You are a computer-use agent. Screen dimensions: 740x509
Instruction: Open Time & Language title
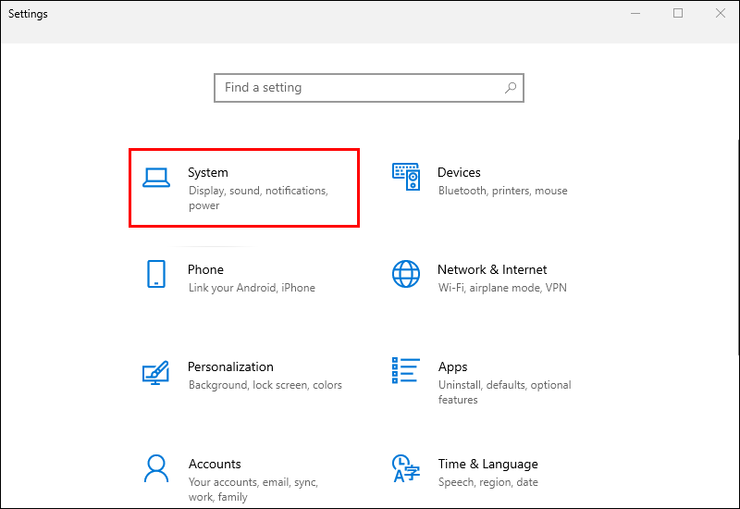pyautogui.click(x=487, y=464)
